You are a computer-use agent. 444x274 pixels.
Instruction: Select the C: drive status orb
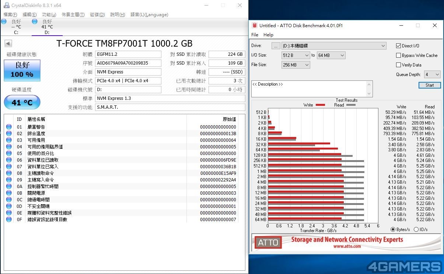pyautogui.click(x=4, y=22)
